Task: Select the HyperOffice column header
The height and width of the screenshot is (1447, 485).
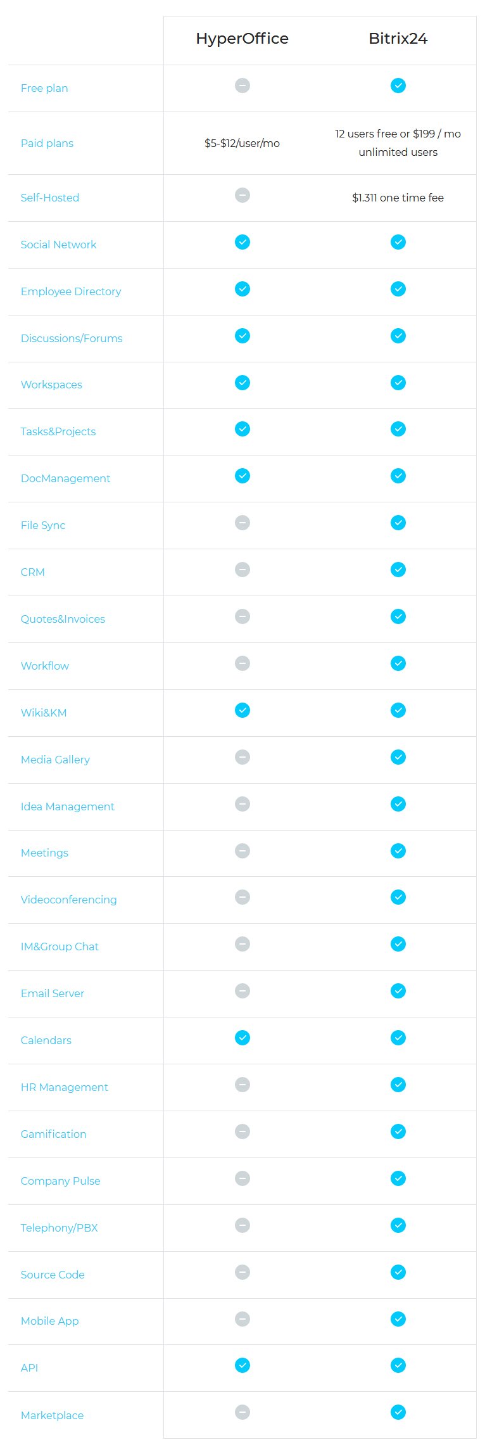Action: click(242, 39)
